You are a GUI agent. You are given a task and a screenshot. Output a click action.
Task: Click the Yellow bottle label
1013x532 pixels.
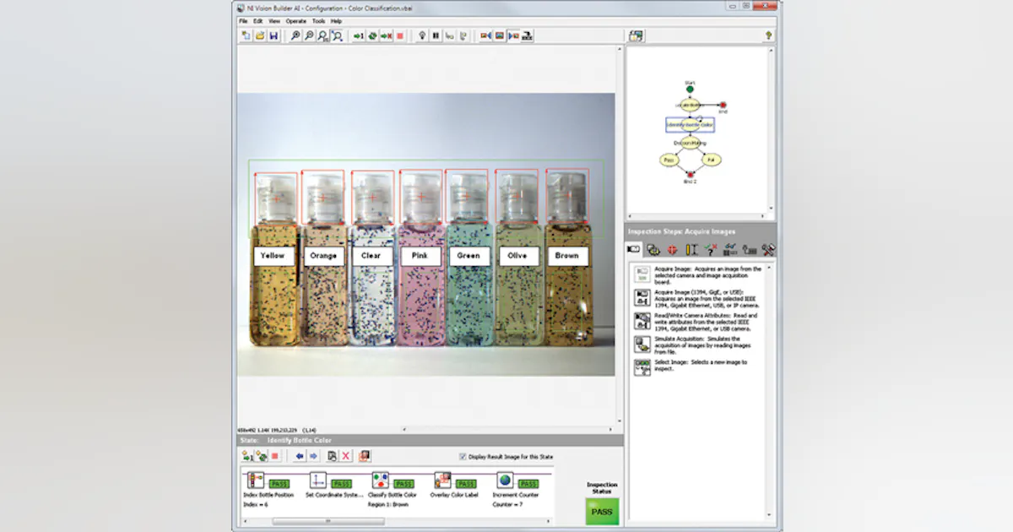(x=274, y=256)
